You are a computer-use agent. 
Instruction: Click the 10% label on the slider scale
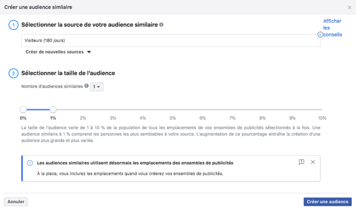[322, 118]
